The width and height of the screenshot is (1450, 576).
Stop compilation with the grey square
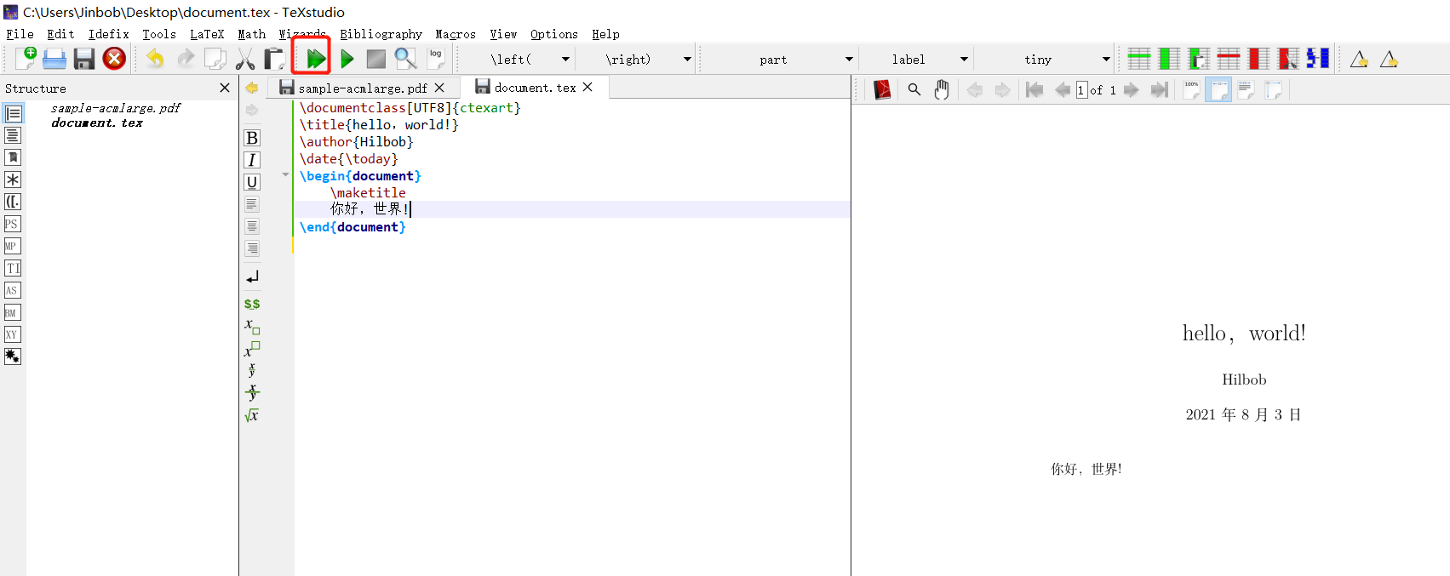point(375,59)
